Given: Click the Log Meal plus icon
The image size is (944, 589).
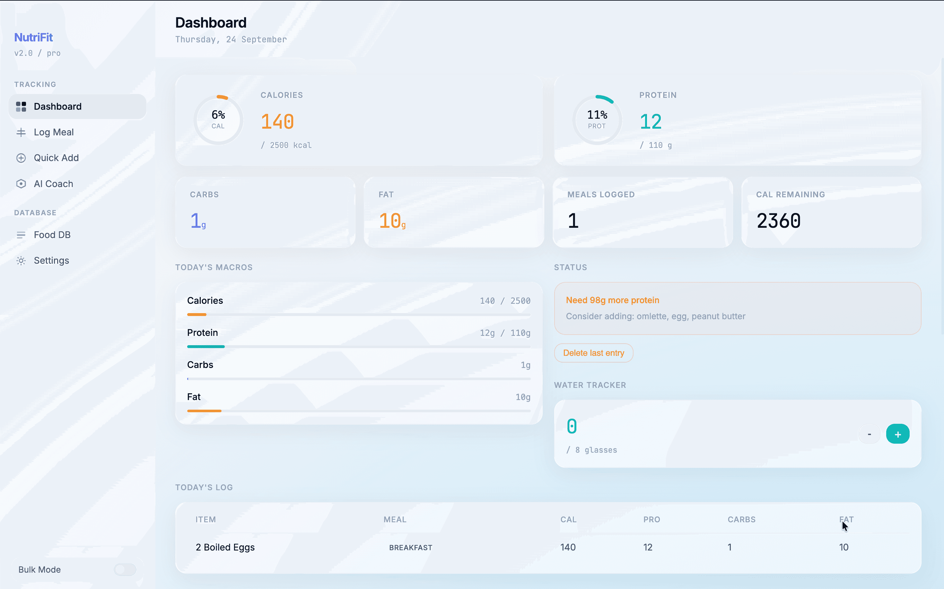Looking at the screenshot, I should coord(21,132).
